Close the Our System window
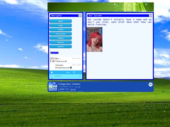This screenshot has height=127, width=170. point(150,16)
